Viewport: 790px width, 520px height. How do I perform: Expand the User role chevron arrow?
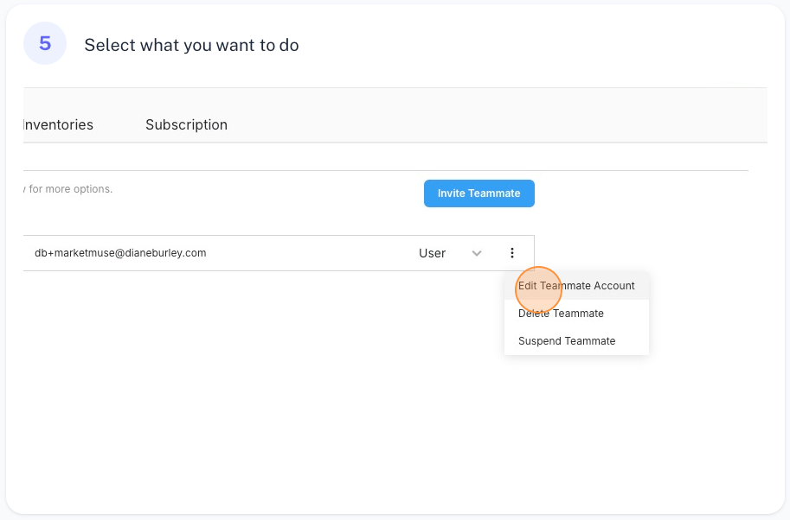pyautogui.click(x=477, y=253)
